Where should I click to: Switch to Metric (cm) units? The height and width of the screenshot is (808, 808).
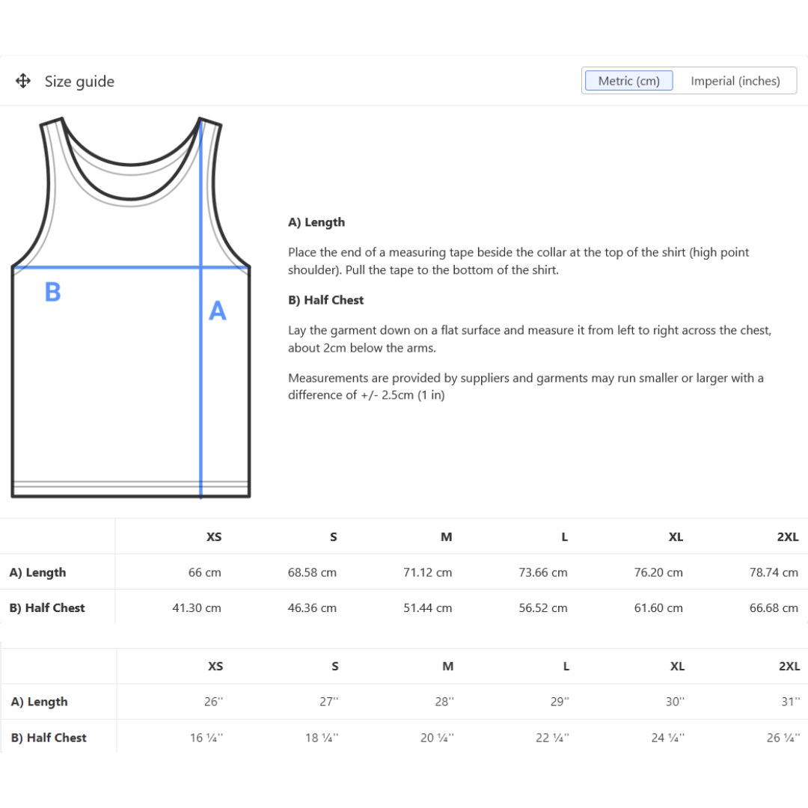(628, 80)
